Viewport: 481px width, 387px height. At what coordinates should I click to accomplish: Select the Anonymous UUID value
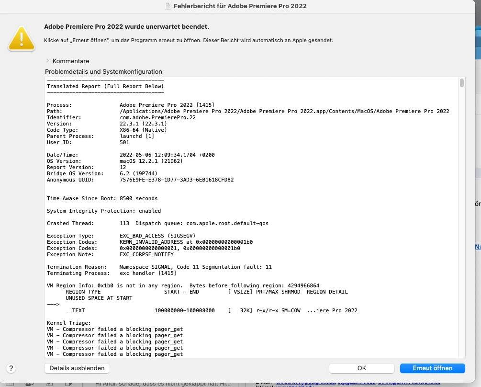177,180
